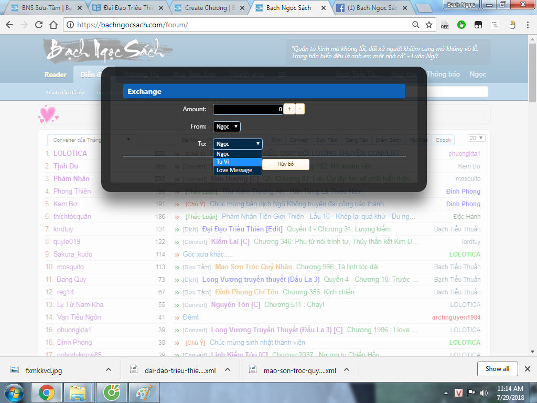Click the bookmark star in address bar
Image resolution: width=537 pixels, height=403 pixels.
click(429, 25)
